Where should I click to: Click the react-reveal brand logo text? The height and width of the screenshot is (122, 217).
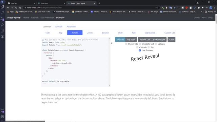[x=14, y=18]
